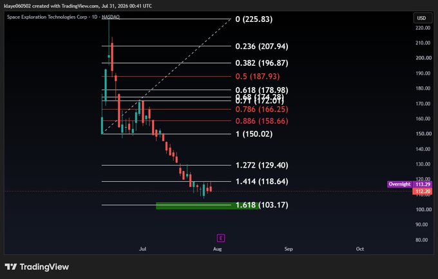
Task: Click the TradingView logo
Action: (37, 267)
